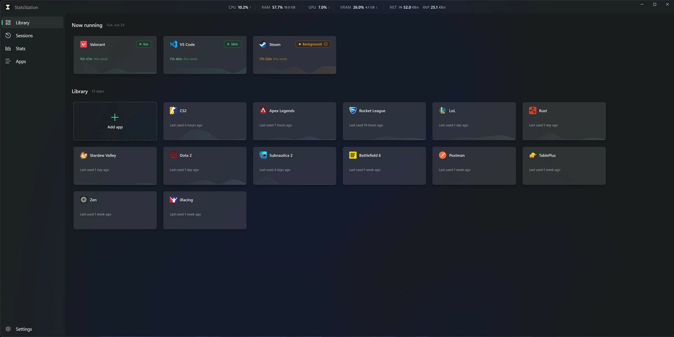
Task: Click the CPU 10.2% usage stat
Action: point(240,7)
